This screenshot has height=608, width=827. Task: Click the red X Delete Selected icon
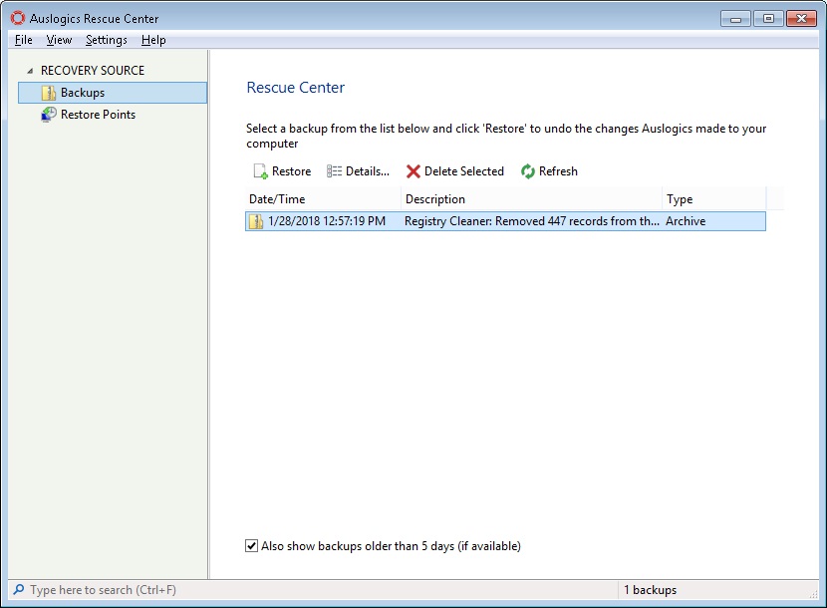pos(413,171)
